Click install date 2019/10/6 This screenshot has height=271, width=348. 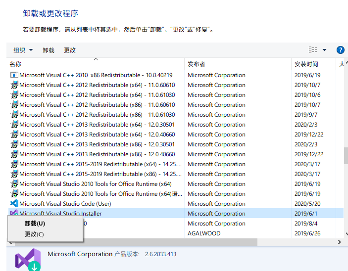[x=307, y=95]
